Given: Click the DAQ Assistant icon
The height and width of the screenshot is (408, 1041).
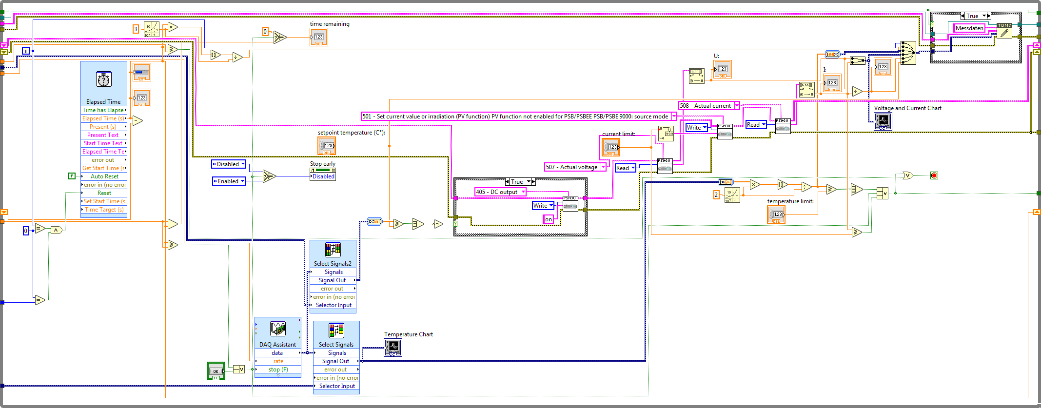Looking at the screenshot, I should [278, 329].
